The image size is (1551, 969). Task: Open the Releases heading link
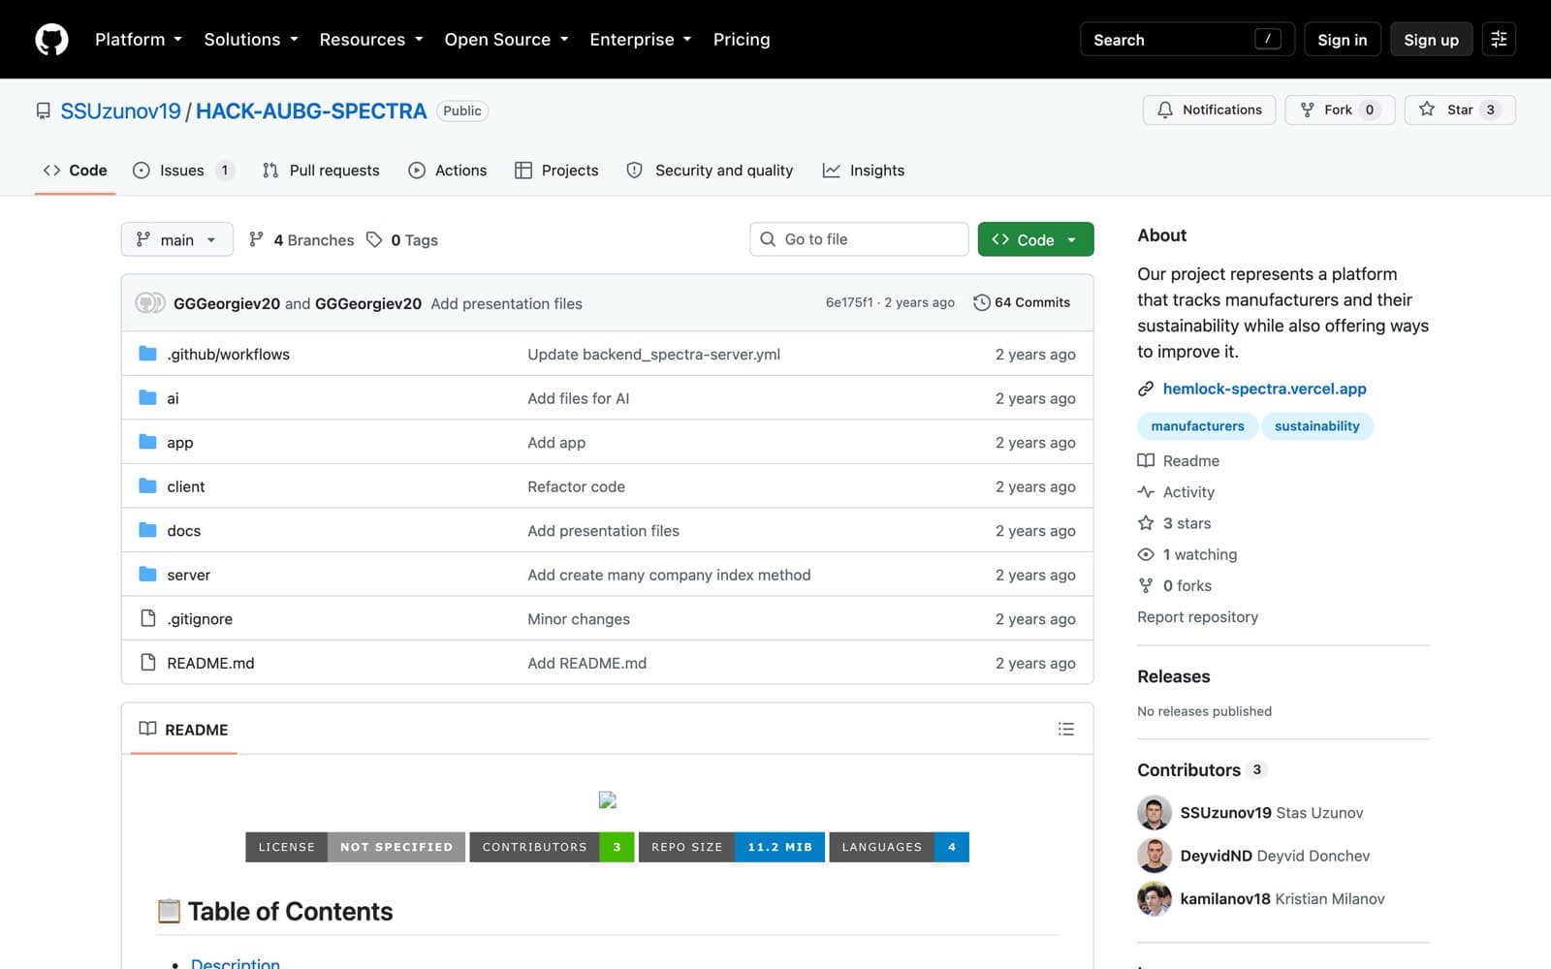tap(1173, 676)
